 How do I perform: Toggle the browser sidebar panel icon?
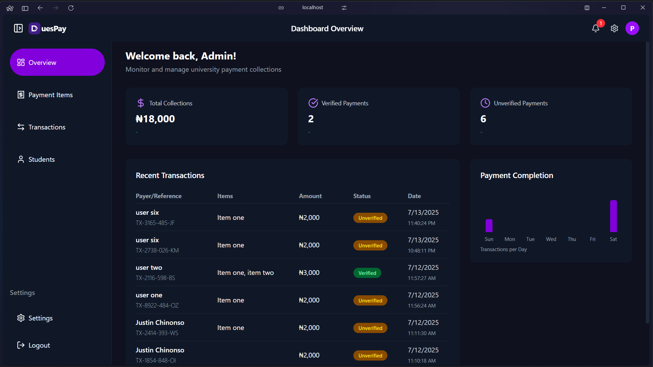25,8
